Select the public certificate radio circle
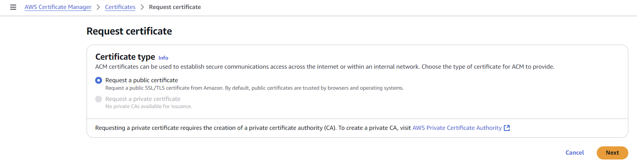 point(99,80)
